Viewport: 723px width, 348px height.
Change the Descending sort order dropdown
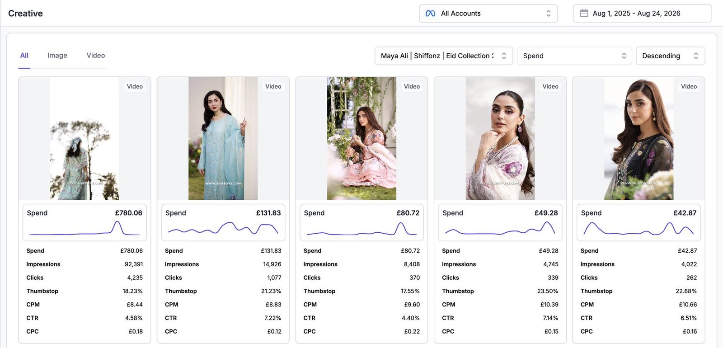[671, 56]
